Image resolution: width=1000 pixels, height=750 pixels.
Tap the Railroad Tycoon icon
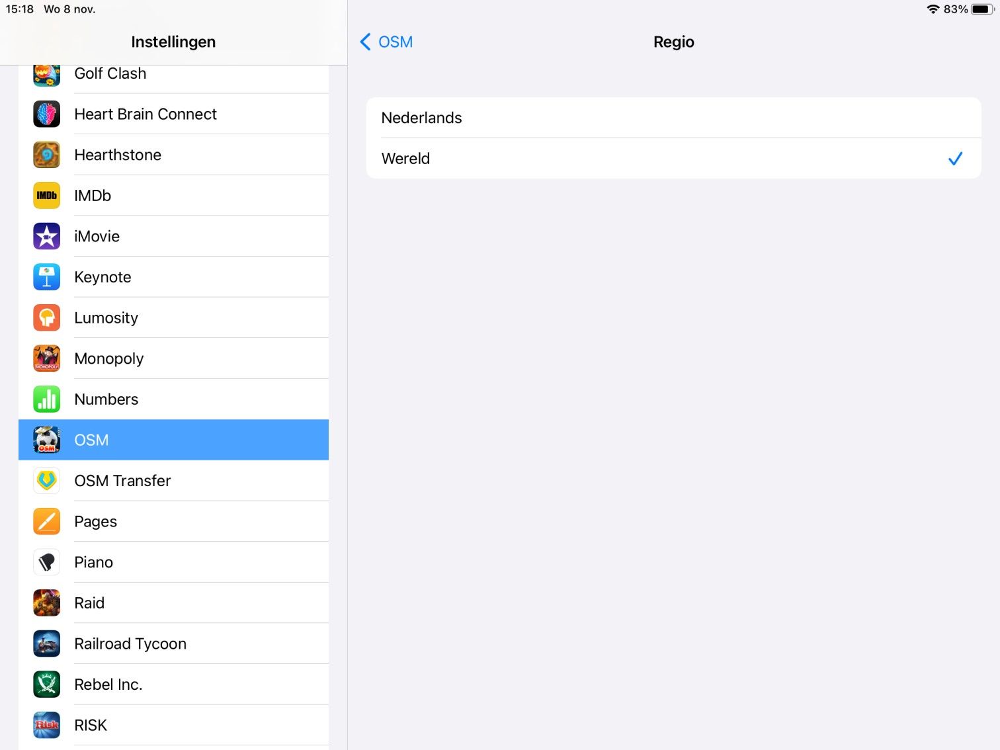tap(47, 644)
